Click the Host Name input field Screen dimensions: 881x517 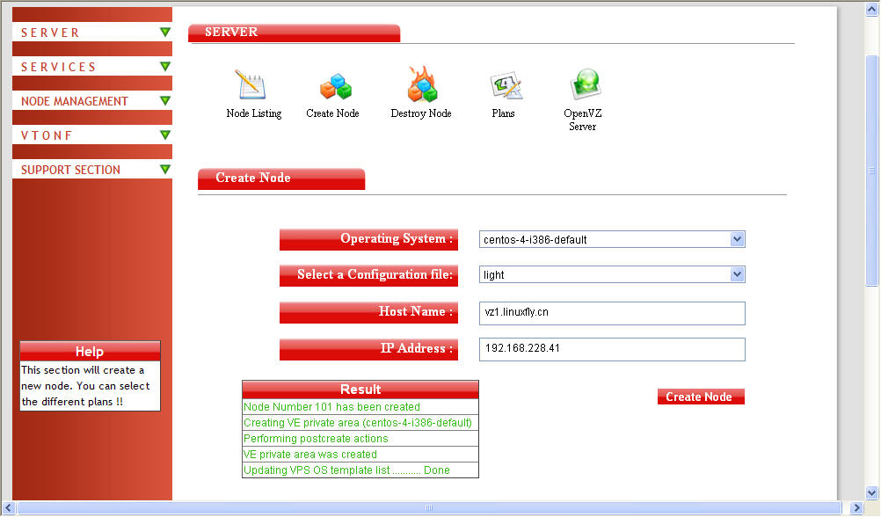click(x=612, y=313)
